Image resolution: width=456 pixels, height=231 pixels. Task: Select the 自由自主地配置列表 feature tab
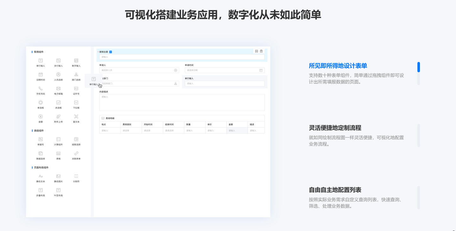coord(335,190)
